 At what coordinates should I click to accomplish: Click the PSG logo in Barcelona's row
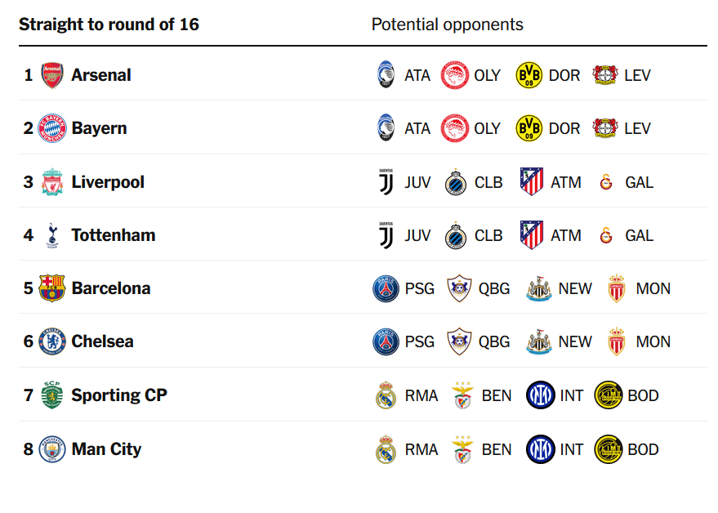[x=386, y=288]
